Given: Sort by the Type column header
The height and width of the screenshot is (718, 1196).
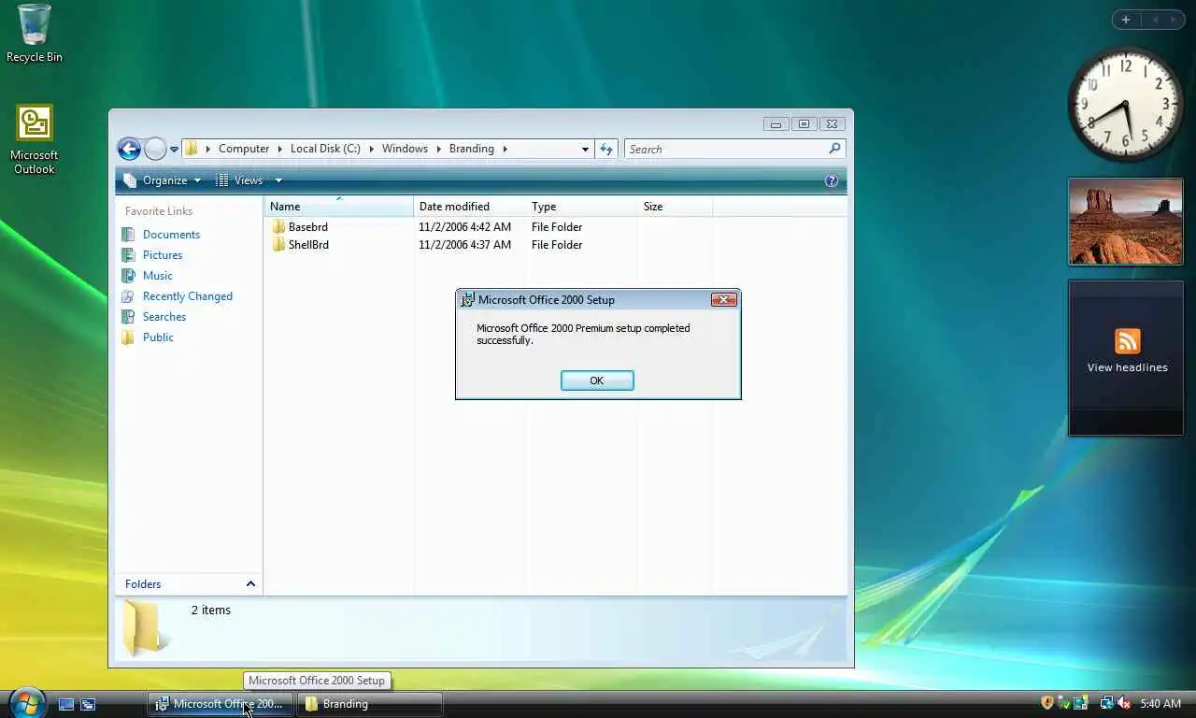Looking at the screenshot, I should coord(582,207).
